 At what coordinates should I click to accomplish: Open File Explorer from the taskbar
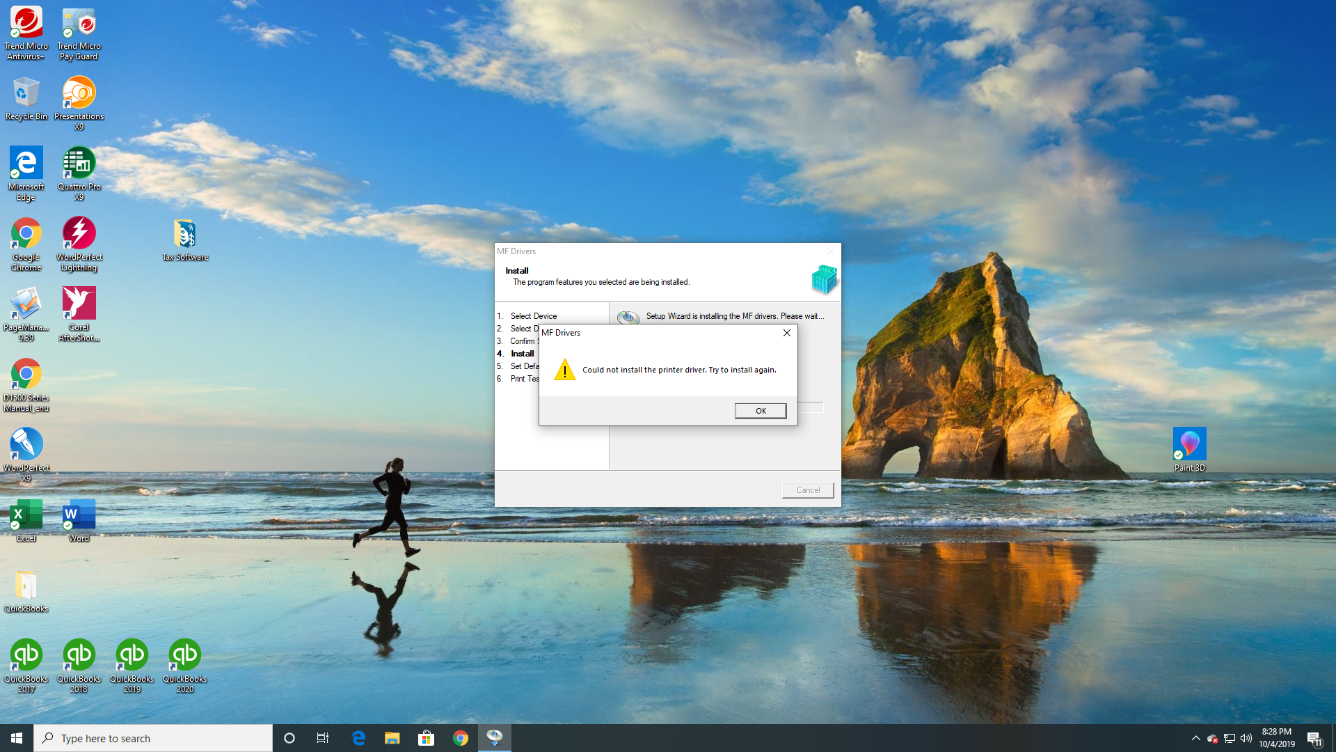pyautogui.click(x=392, y=738)
